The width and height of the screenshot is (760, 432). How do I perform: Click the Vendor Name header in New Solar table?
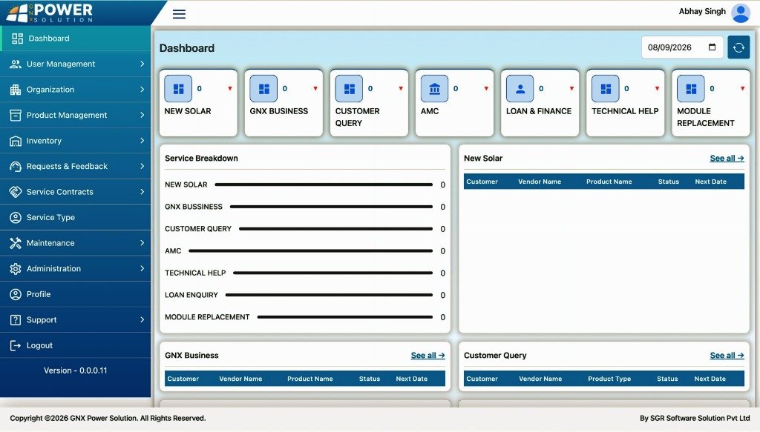[540, 182]
